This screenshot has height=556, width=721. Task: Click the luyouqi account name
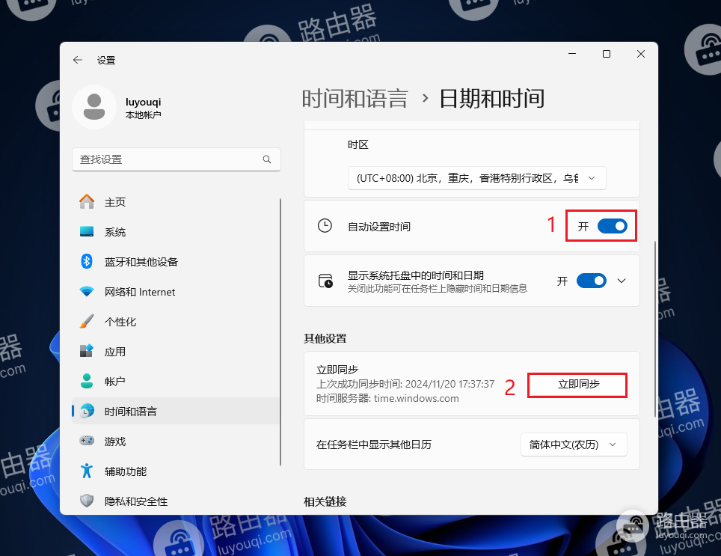click(143, 102)
